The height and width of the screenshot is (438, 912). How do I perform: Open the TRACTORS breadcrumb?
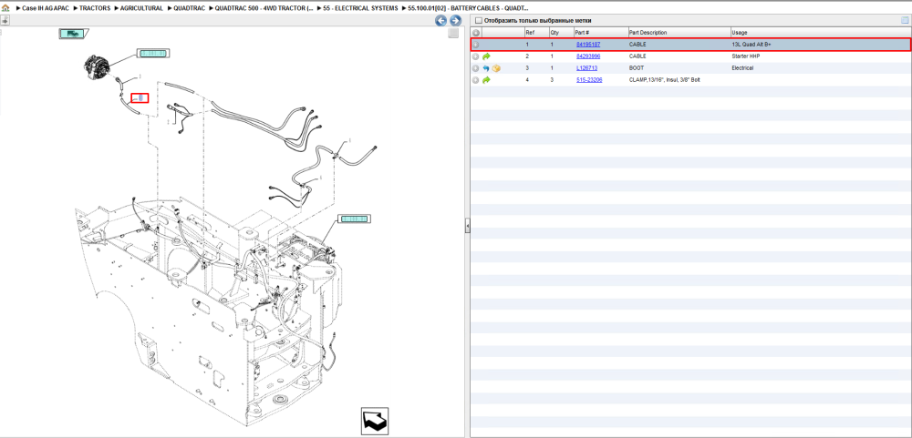tap(95, 9)
